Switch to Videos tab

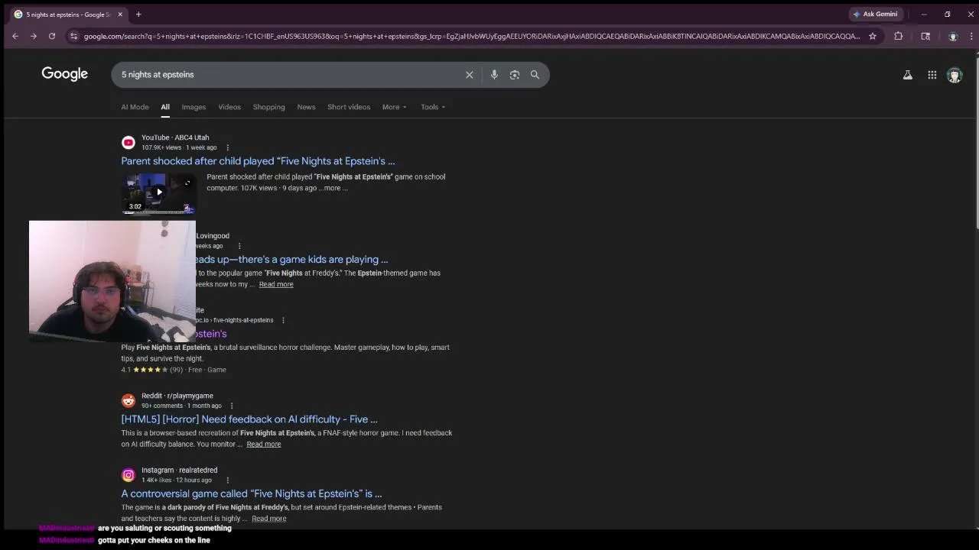pyautogui.click(x=229, y=107)
